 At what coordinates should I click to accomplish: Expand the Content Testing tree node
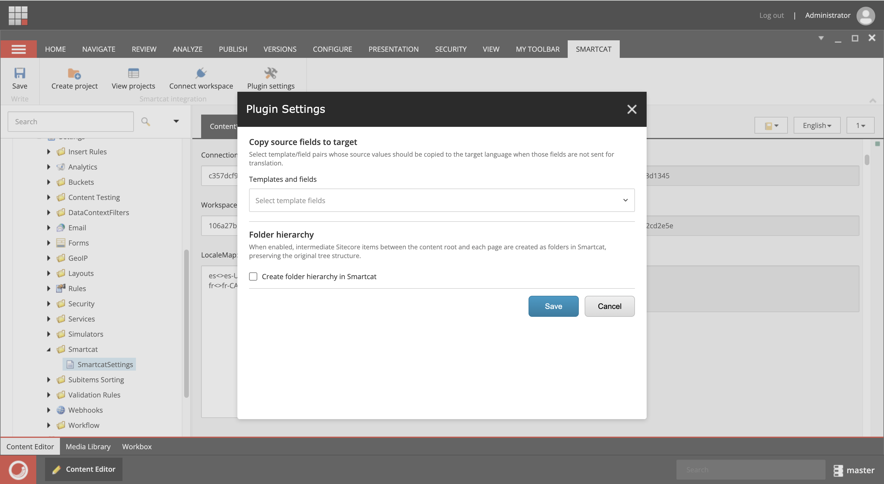(49, 197)
